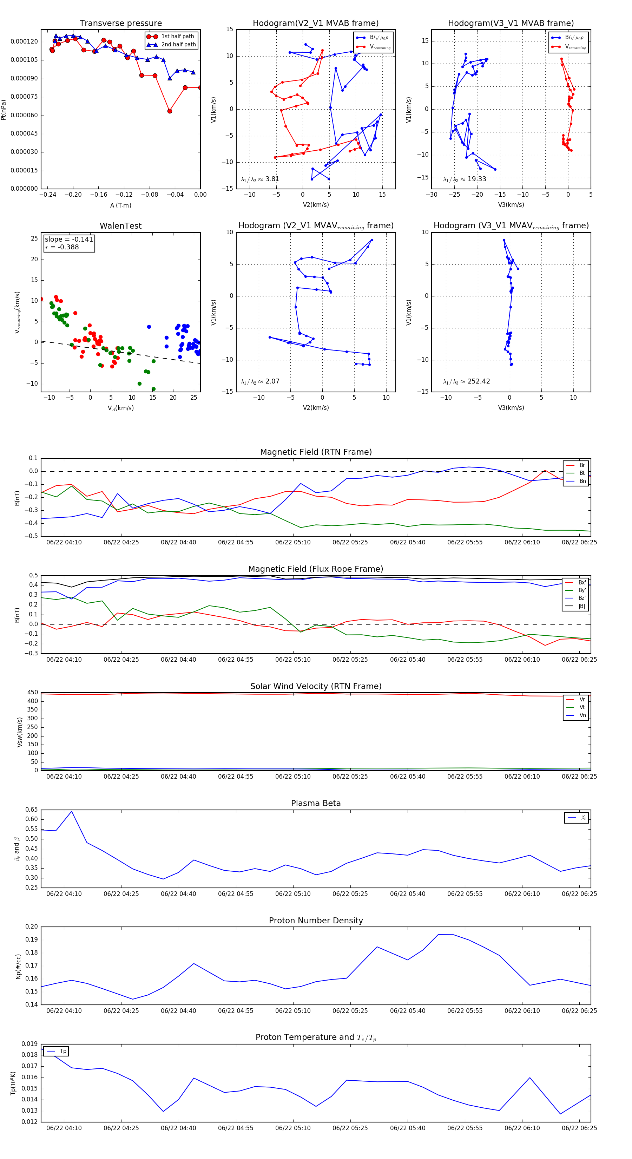This screenshot has width=632, height=1159.
Task: Click the 'Magnetic Field (Flux Rope Frame)' title
Action: click(316, 569)
